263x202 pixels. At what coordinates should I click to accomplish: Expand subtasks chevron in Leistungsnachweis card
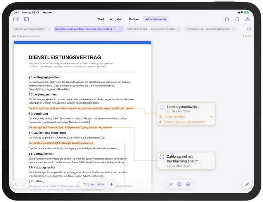[x=211, y=117]
